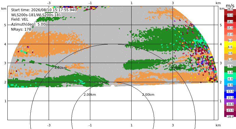Click the small white radar origin dot
This screenshot has width=236, height=129.
(112, 86)
